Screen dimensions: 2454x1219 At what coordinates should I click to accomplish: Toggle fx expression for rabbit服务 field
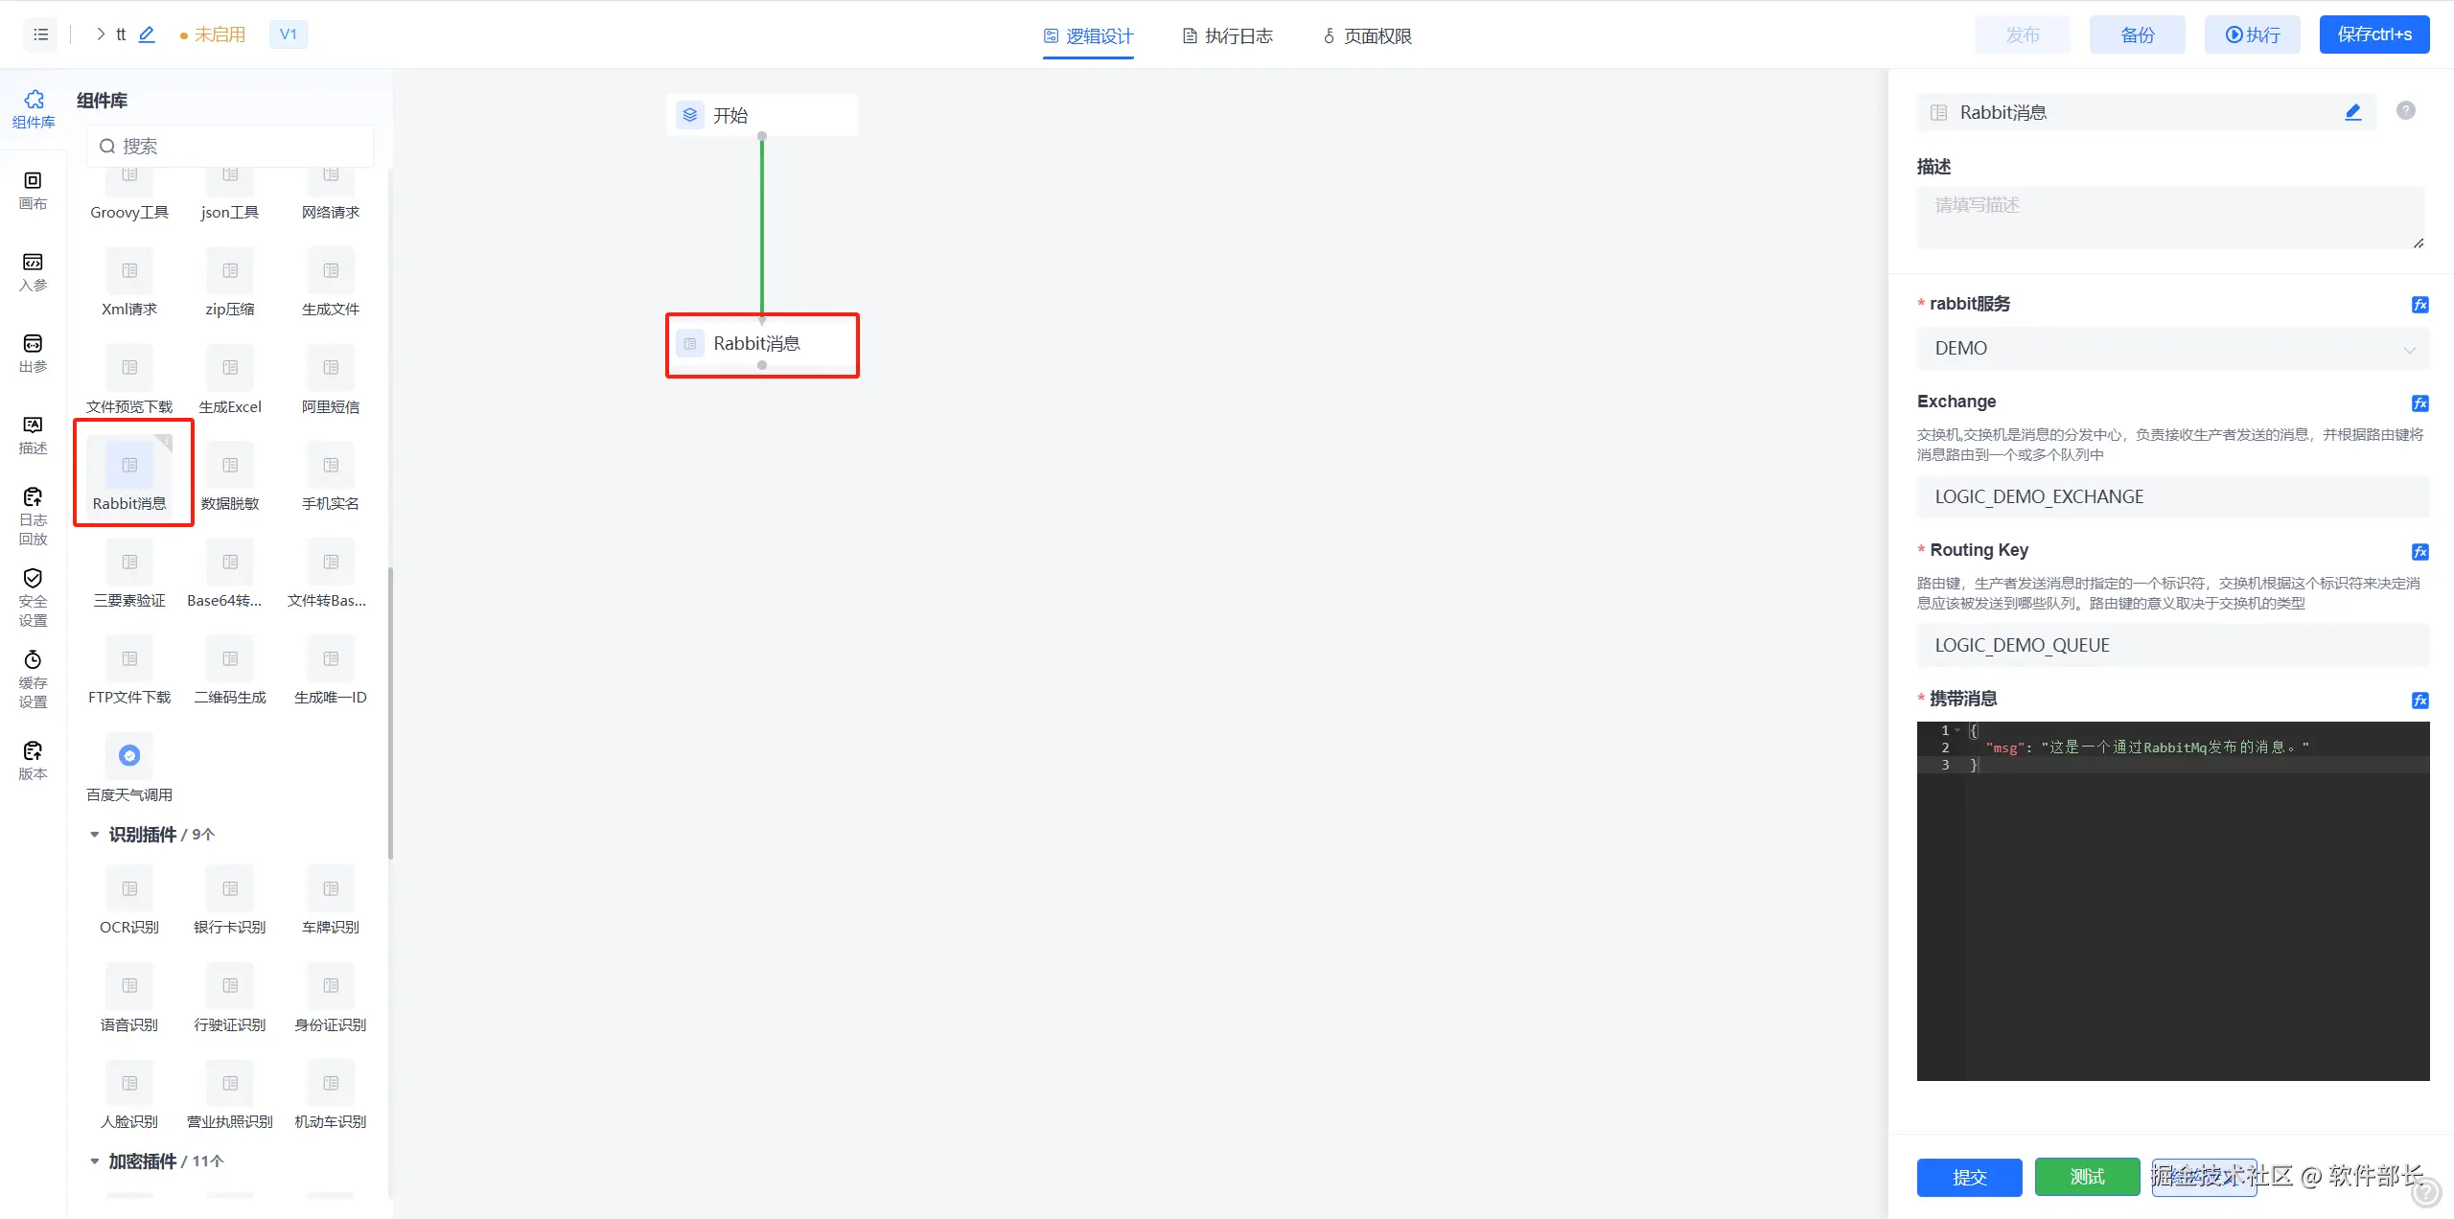pos(2419,305)
